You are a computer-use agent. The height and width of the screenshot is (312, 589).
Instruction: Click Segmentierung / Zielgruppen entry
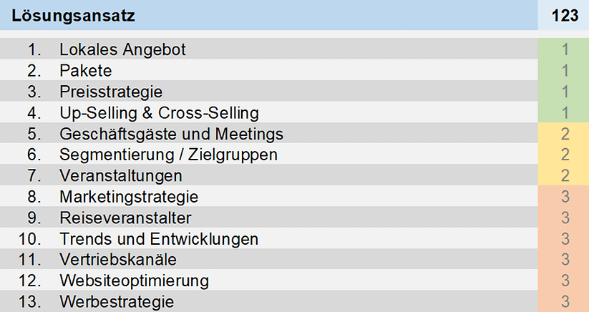pos(268,154)
